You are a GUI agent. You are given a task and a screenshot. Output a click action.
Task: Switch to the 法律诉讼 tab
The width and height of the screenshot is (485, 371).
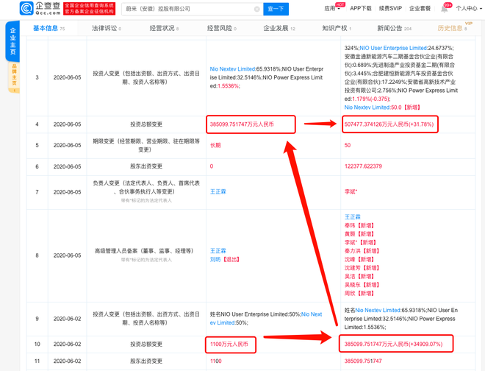pyautogui.click(x=107, y=28)
